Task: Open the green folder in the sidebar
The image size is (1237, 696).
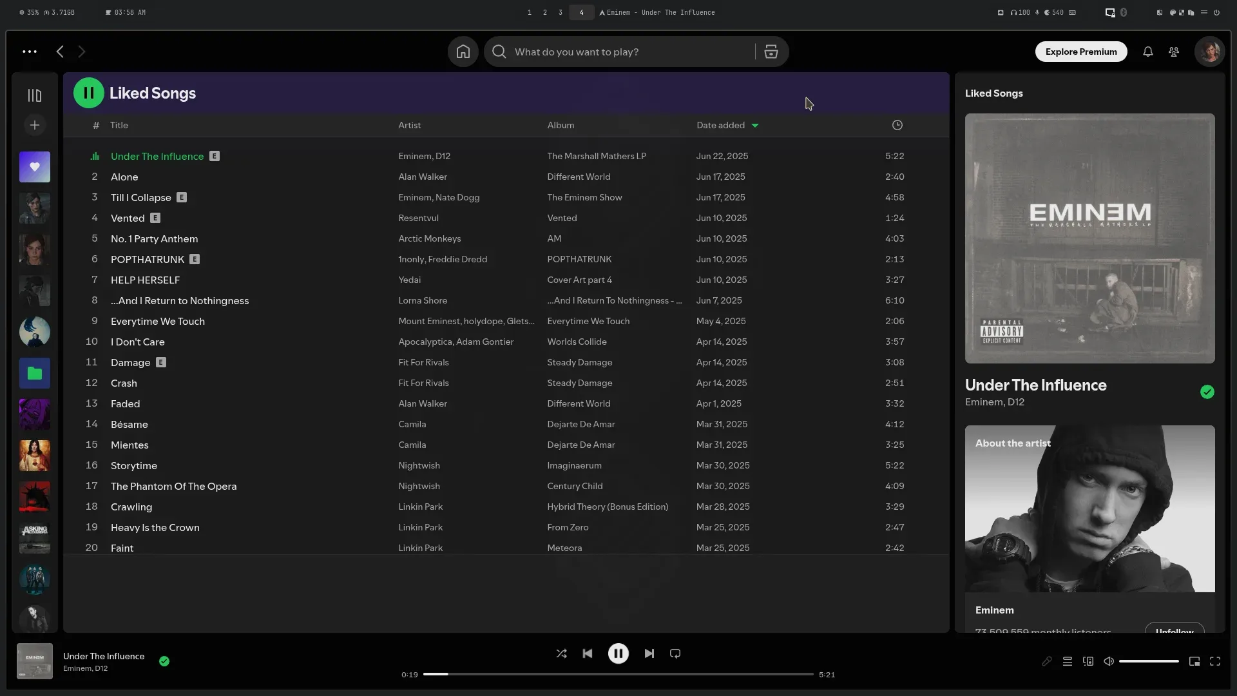Action: point(35,373)
